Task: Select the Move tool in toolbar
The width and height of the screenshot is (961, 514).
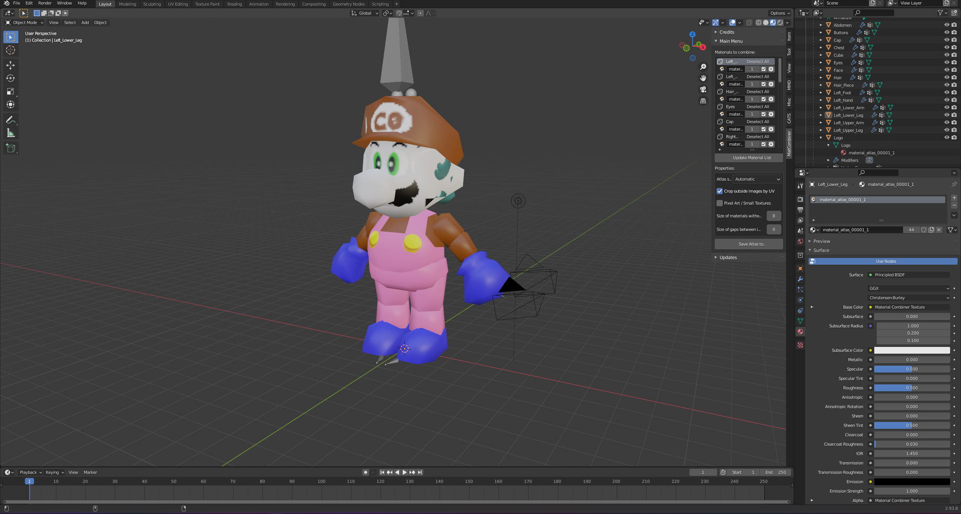Action: coord(11,65)
